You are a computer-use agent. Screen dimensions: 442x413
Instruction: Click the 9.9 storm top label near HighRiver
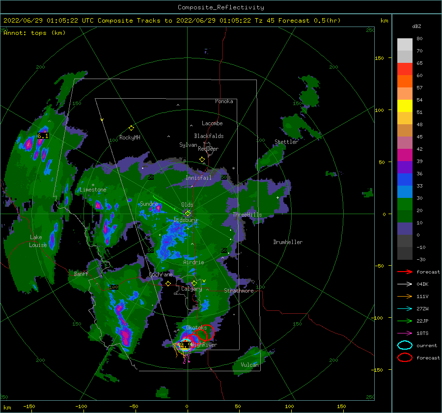(186, 345)
